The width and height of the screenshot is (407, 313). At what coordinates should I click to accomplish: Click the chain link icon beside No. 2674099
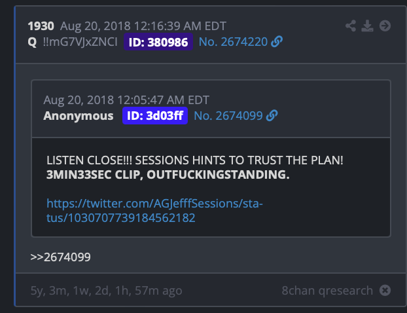[272, 116]
